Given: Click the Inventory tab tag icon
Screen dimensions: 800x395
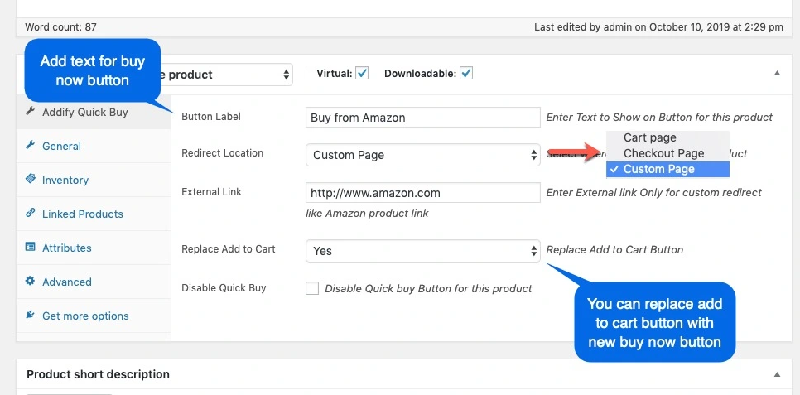Looking at the screenshot, I should pyautogui.click(x=31, y=180).
